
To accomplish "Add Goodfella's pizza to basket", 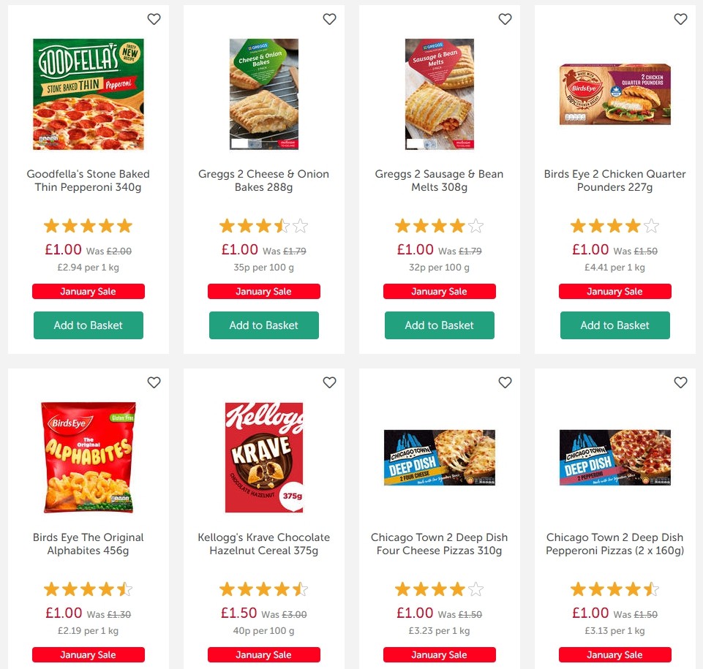I will point(89,325).
